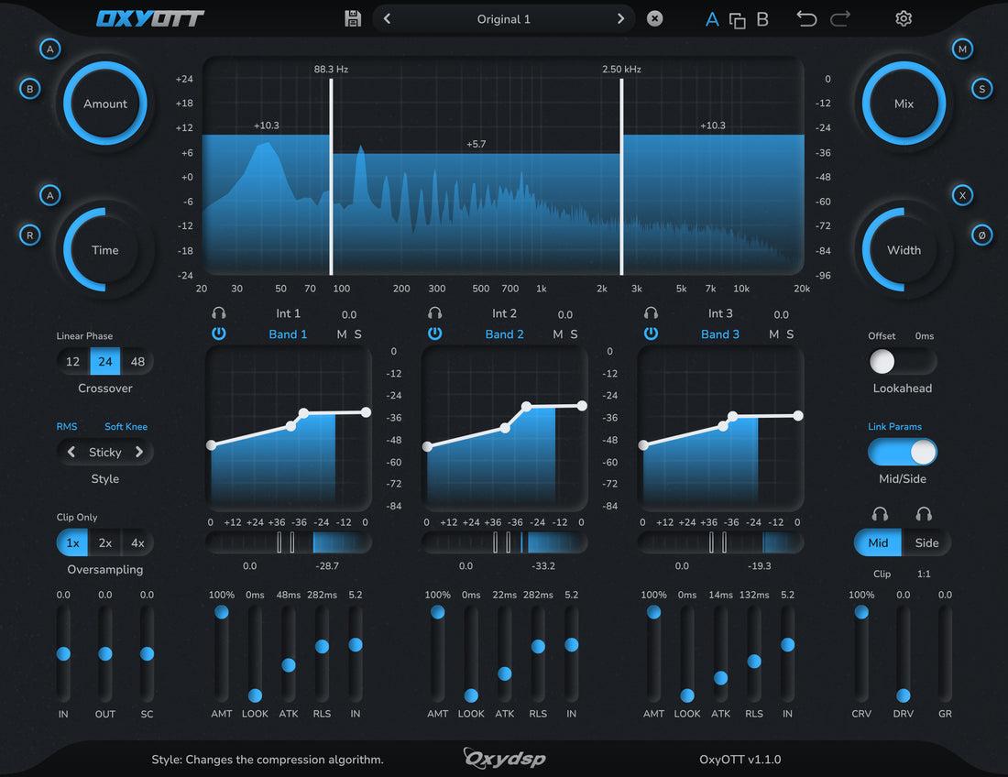Click the preset clear X icon

(654, 18)
